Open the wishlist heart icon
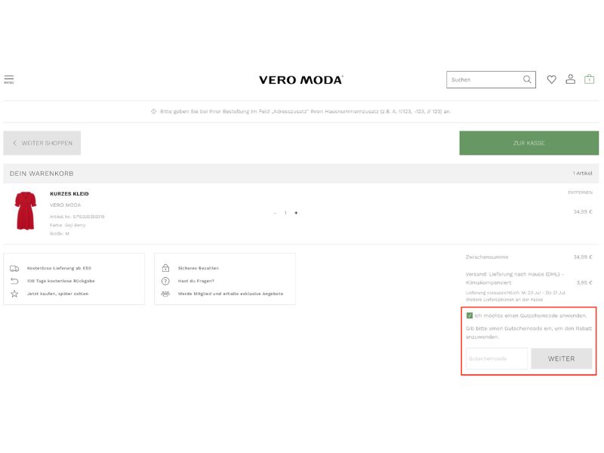604x453 pixels. [x=551, y=79]
